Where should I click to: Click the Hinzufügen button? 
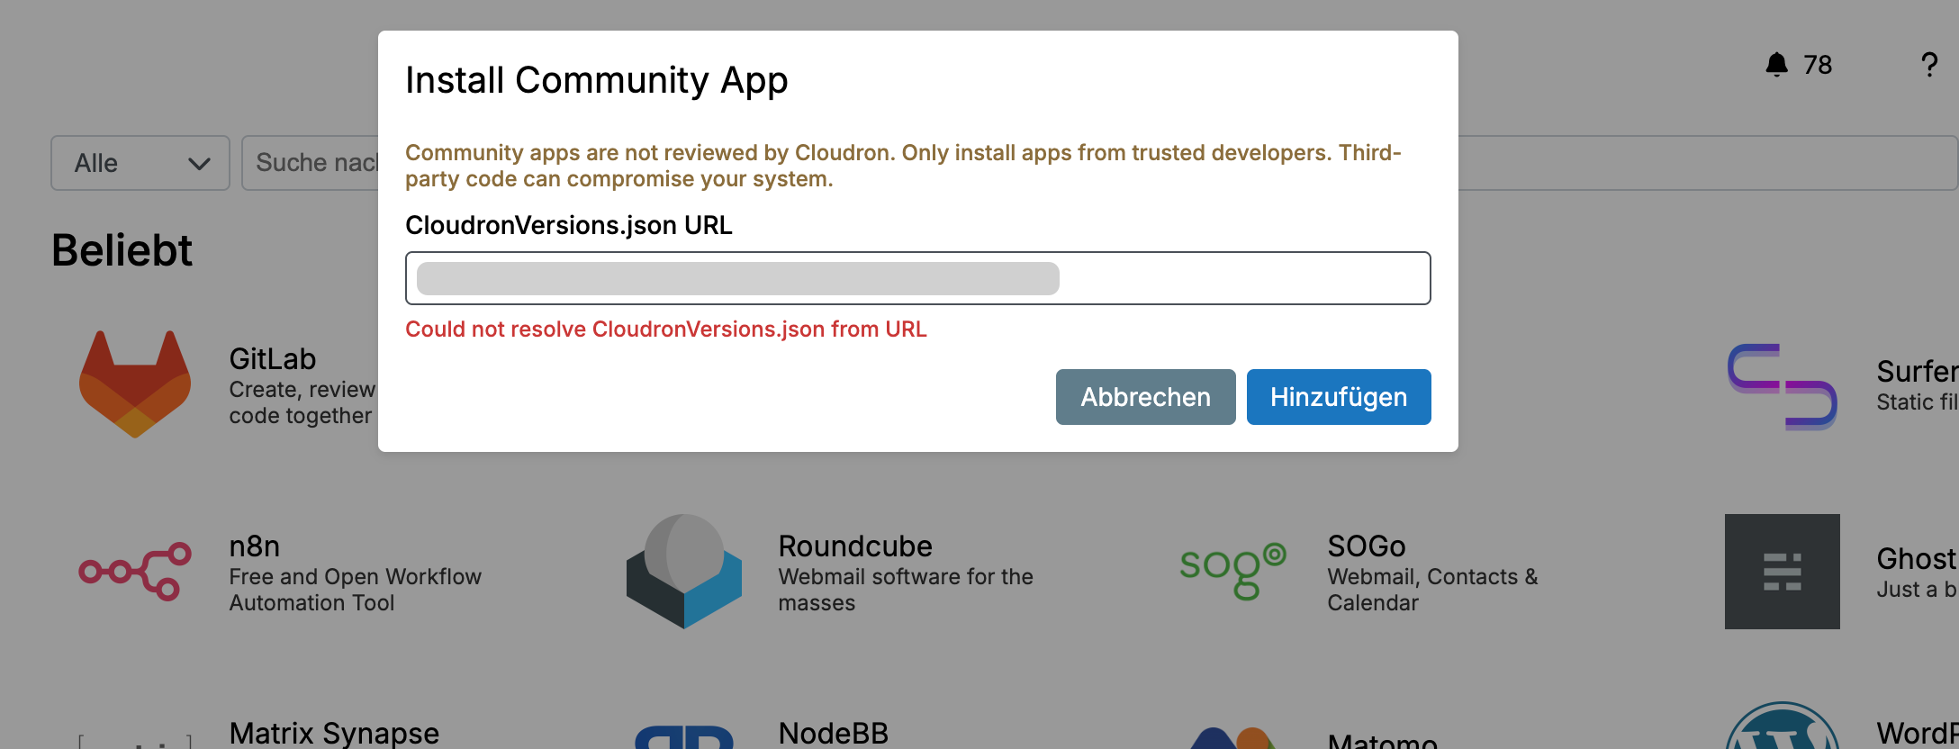(x=1338, y=397)
